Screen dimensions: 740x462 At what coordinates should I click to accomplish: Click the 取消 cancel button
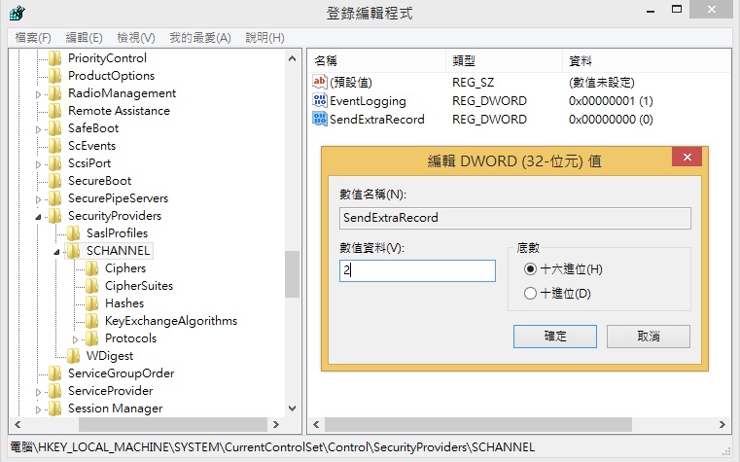pyautogui.click(x=648, y=336)
